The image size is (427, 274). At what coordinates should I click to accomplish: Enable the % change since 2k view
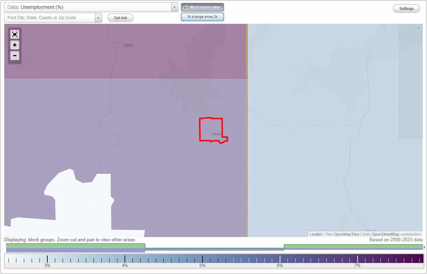(x=202, y=16)
